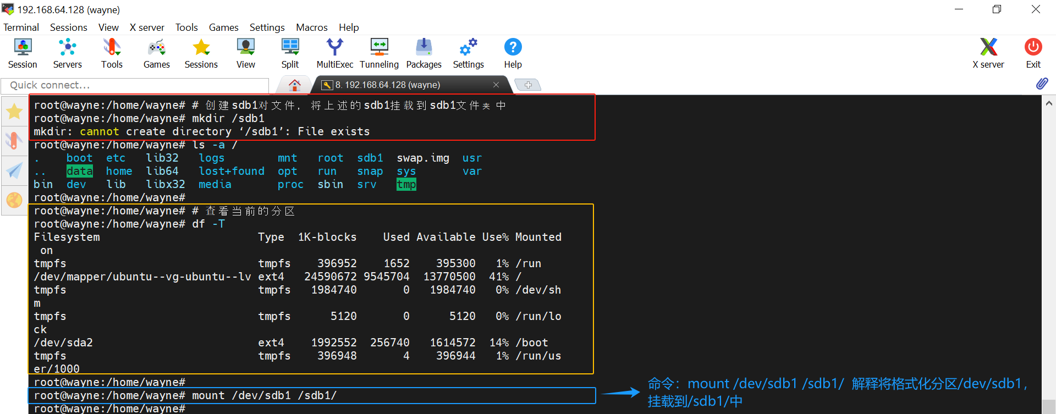1056x414 pixels.
Task: Click the Split toolbar icon
Action: tap(290, 53)
